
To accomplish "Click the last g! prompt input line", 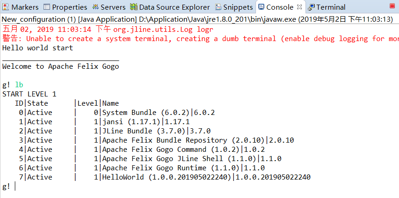I will [9, 186].
